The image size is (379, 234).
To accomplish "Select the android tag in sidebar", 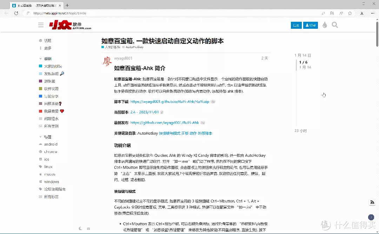I will (51, 144).
